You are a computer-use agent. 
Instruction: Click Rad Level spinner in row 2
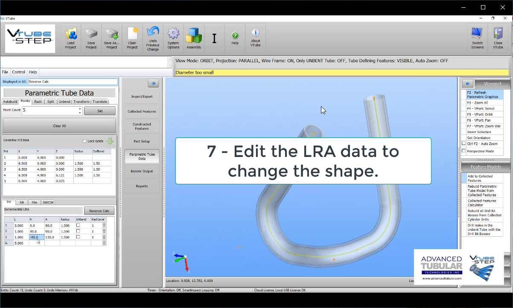pyautogui.click(x=104, y=231)
